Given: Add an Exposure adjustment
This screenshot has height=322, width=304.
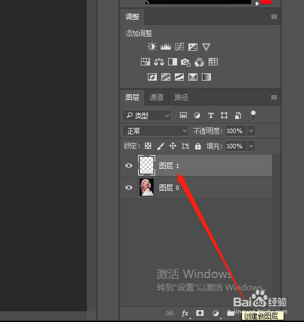Looking at the screenshot, I should pyautogui.click(x=193, y=47).
